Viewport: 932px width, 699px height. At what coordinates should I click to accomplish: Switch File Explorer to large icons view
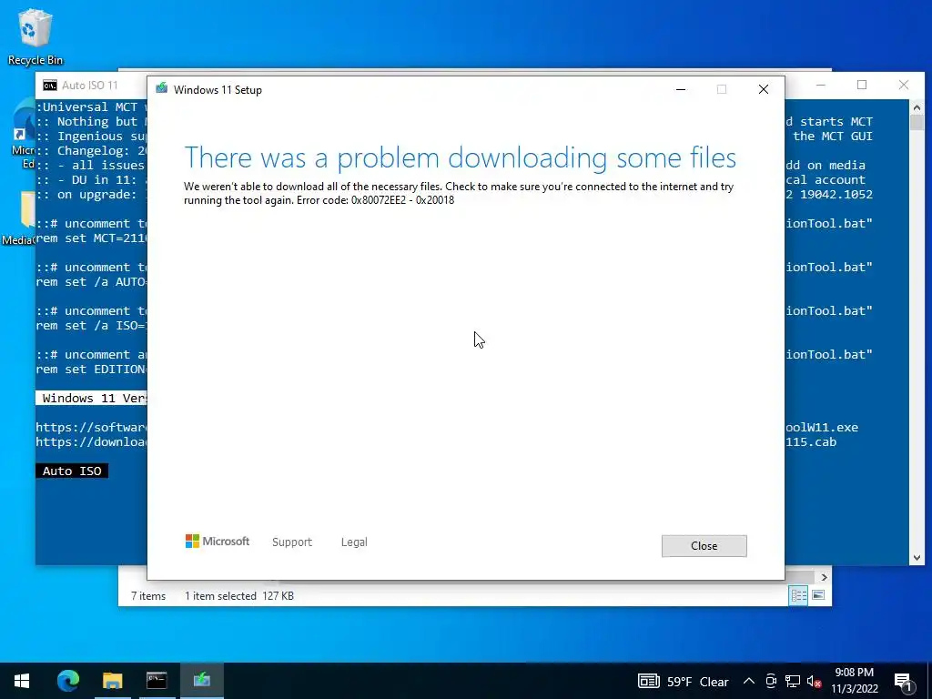tap(818, 595)
